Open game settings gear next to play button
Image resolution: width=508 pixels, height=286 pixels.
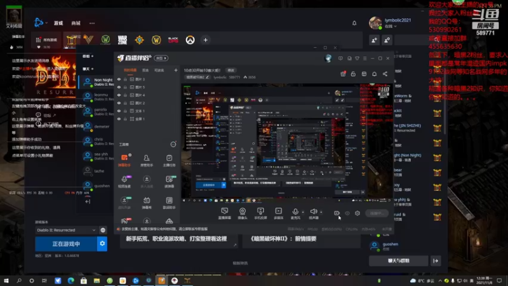[102, 244]
